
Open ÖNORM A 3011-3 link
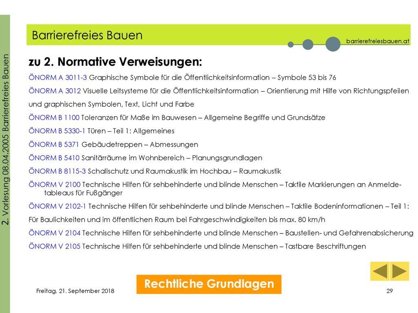coord(58,77)
